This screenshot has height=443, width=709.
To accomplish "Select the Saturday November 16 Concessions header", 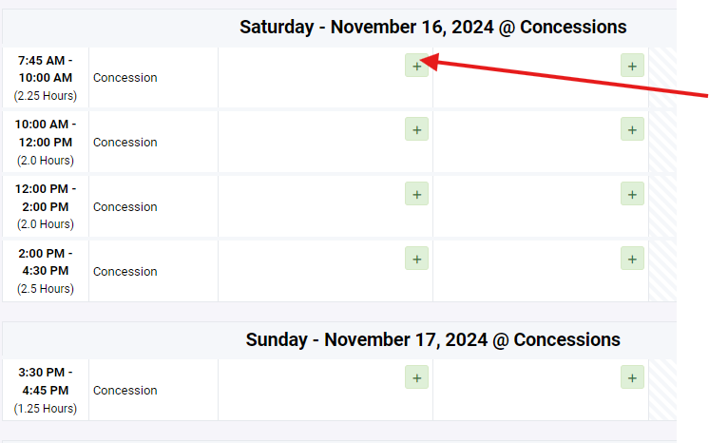I will [432, 27].
